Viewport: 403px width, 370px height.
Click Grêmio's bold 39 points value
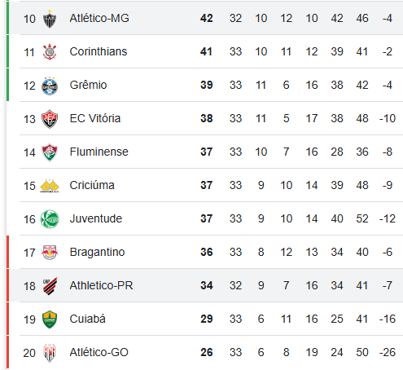(207, 85)
